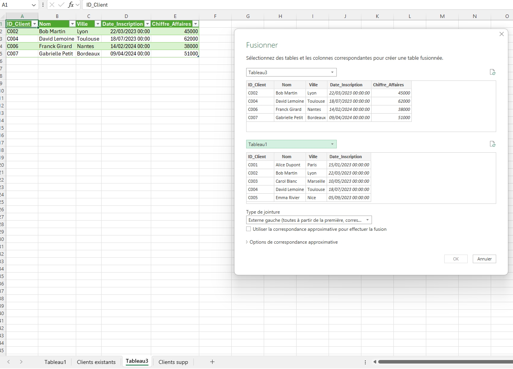Open the Chiffre_Affaires column filter button
The width and height of the screenshot is (513, 369).
[x=195, y=24]
